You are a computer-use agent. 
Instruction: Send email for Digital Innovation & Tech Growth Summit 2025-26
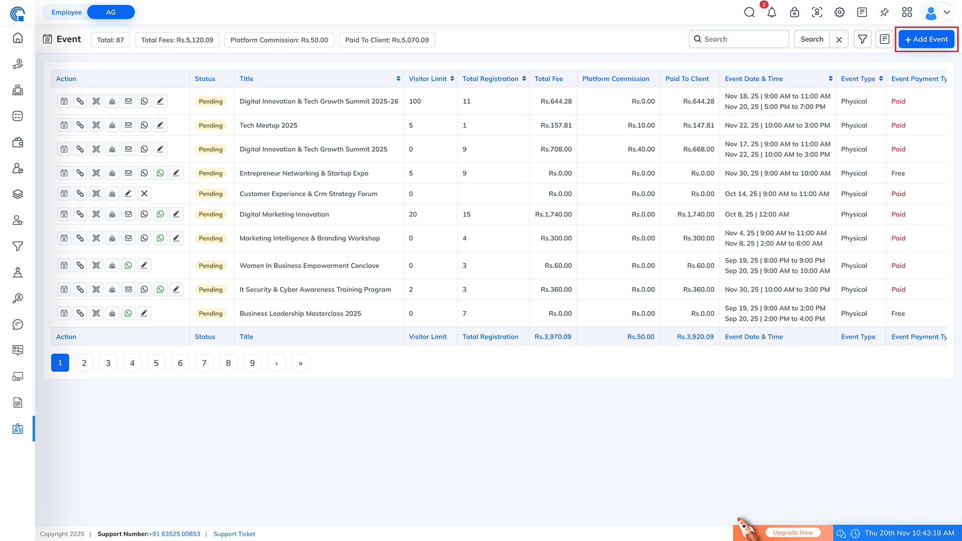coord(128,101)
